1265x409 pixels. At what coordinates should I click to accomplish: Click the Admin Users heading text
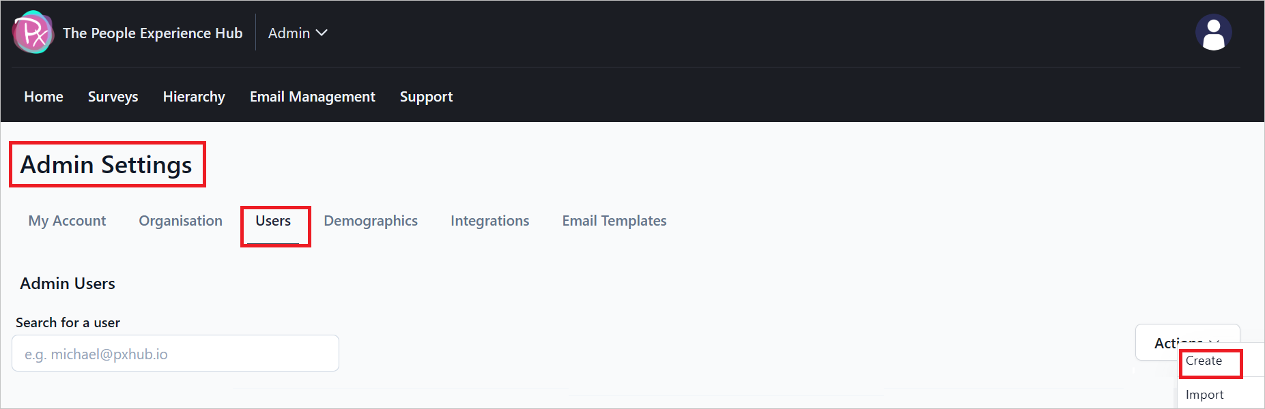coord(68,284)
